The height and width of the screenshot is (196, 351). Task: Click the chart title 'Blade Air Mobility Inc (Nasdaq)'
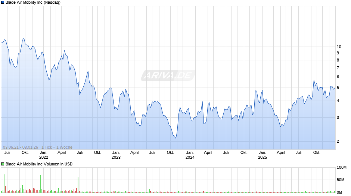point(33,3)
